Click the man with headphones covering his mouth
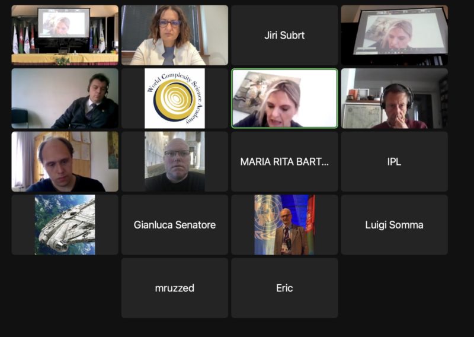This screenshot has width=474, height=337. (395, 98)
